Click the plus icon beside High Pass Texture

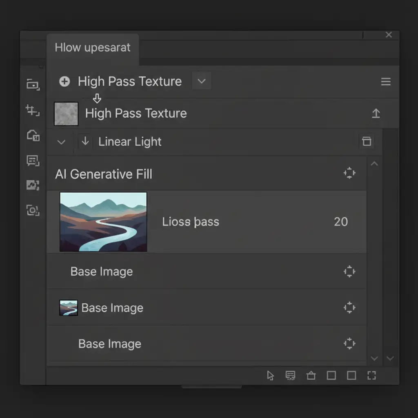[x=64, y=82]
